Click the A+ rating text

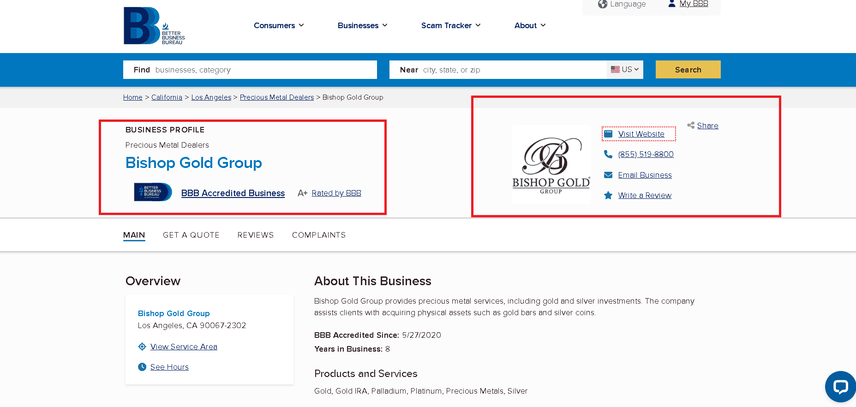302,193
